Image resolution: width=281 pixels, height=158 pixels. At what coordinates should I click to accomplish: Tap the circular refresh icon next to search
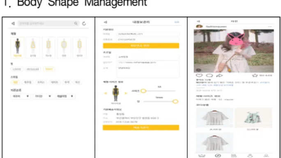(84, 23)
